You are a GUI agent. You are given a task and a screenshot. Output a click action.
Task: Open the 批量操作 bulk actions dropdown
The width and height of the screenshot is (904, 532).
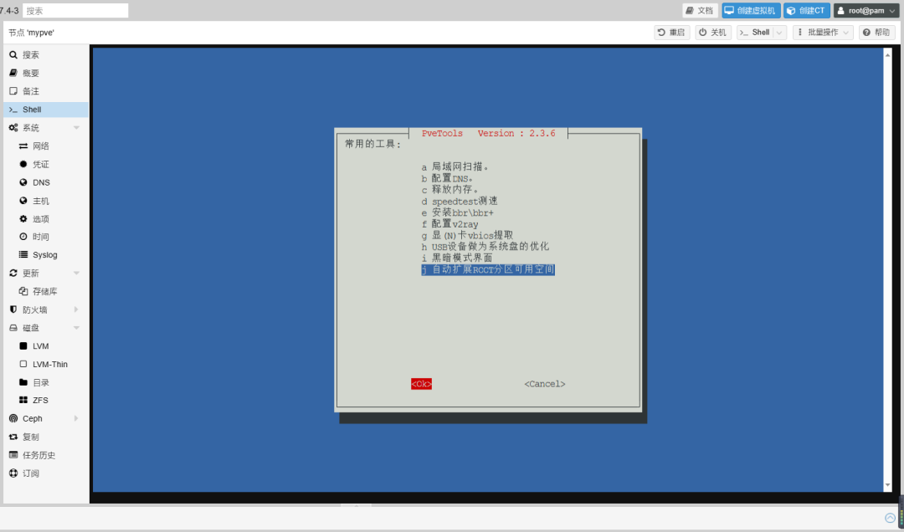coord(823,33)
